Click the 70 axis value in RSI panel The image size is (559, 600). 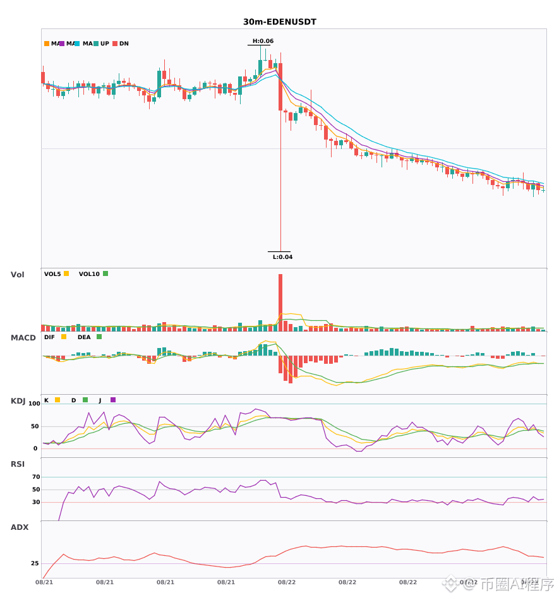[36, 477]
